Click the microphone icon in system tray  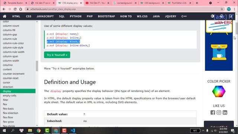pos(208,131)
